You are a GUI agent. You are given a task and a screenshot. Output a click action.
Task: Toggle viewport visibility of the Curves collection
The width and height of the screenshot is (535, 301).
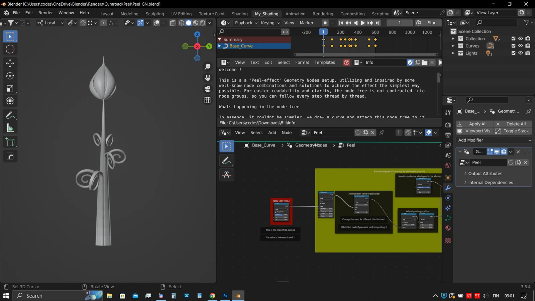coord(520,46)
